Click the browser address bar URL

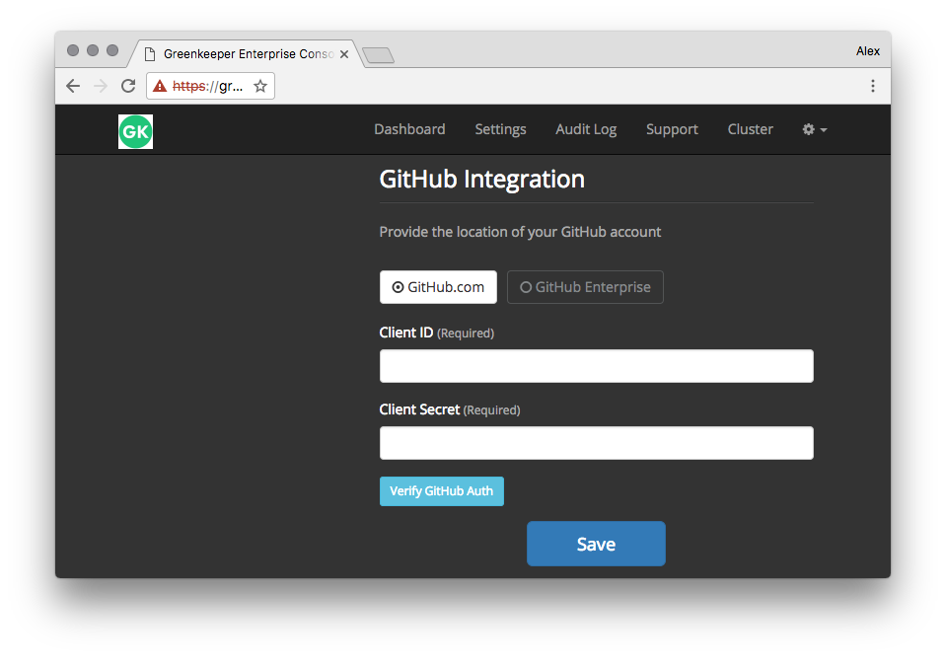(x=207, y=86)
